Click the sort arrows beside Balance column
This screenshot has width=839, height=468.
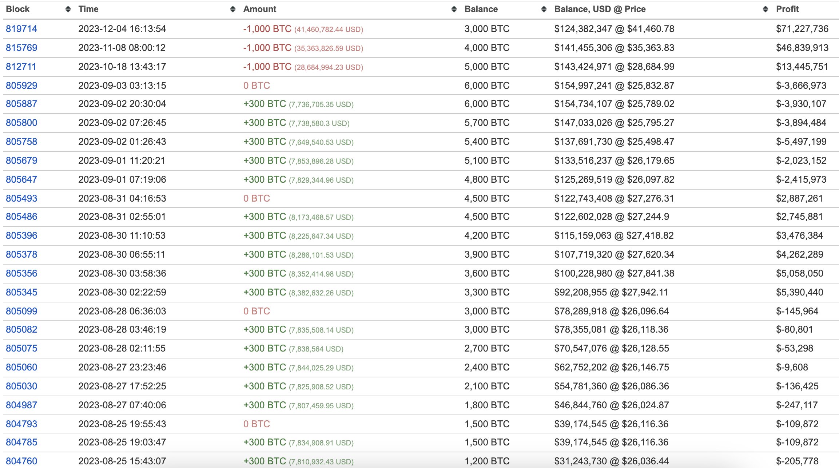pyautogui.click(x=544, y=9)
